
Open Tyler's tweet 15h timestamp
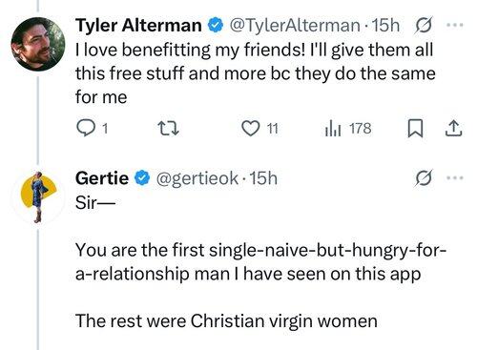385,26
